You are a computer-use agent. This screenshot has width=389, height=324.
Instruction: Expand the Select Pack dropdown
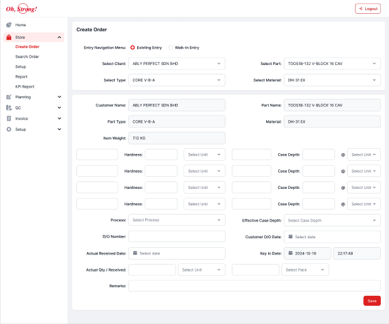click(x=305, y=270)
